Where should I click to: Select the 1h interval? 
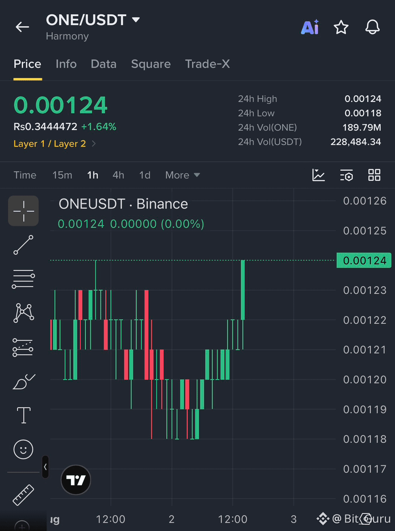tap(92, 175)
